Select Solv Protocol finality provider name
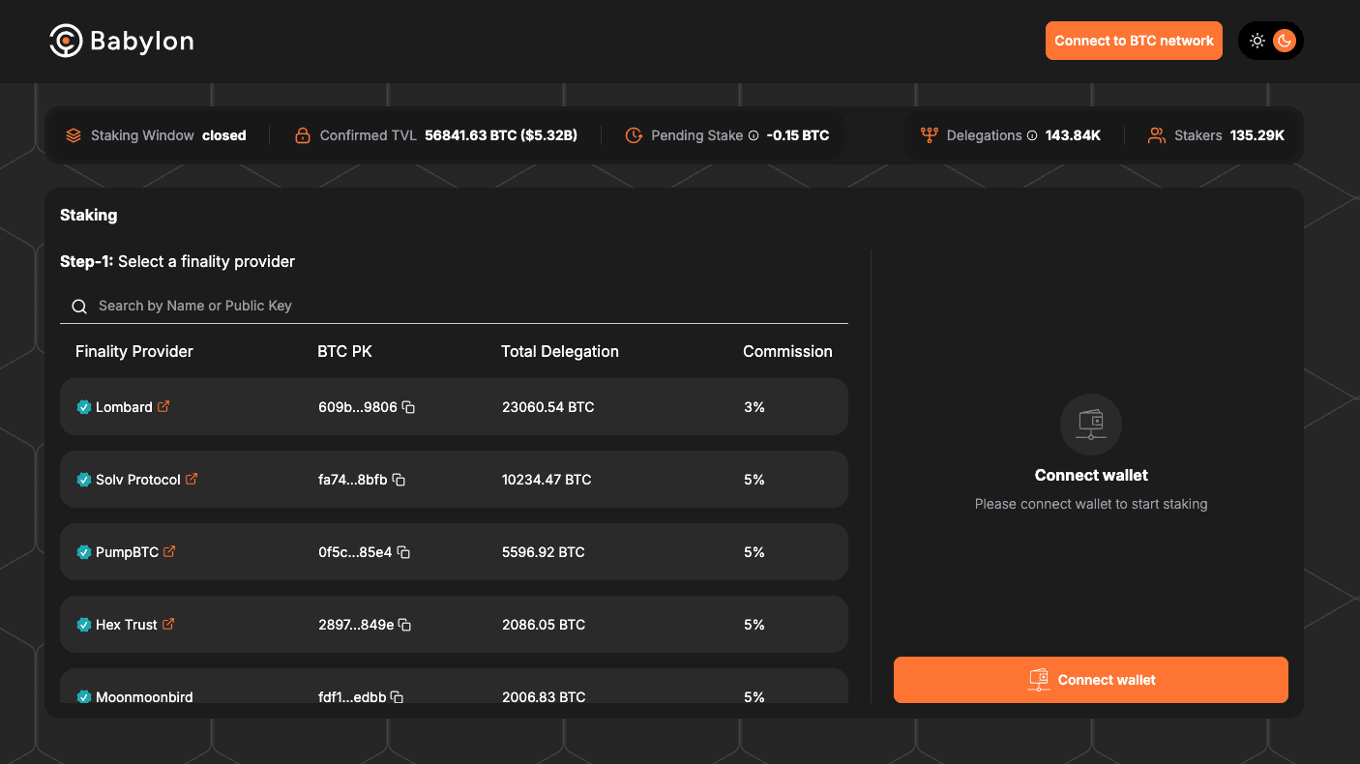 click(138, 480)
